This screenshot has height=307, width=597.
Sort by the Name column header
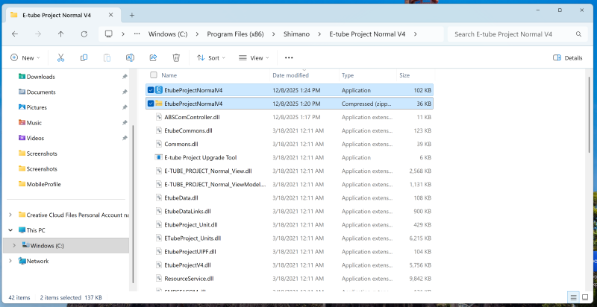[x=169, y=75]
